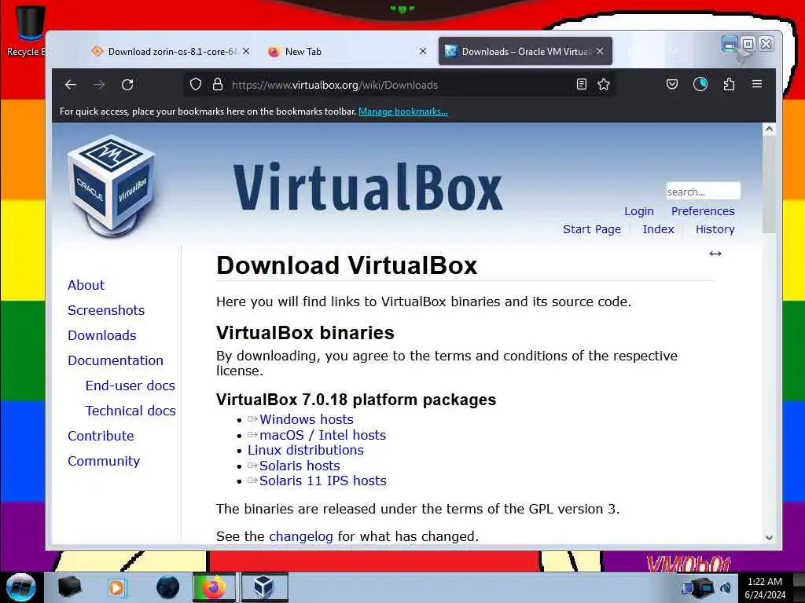This screenshot has width=805, height=603.
Task: Click the scrollbar up arrow
Action: click(769, 130)
